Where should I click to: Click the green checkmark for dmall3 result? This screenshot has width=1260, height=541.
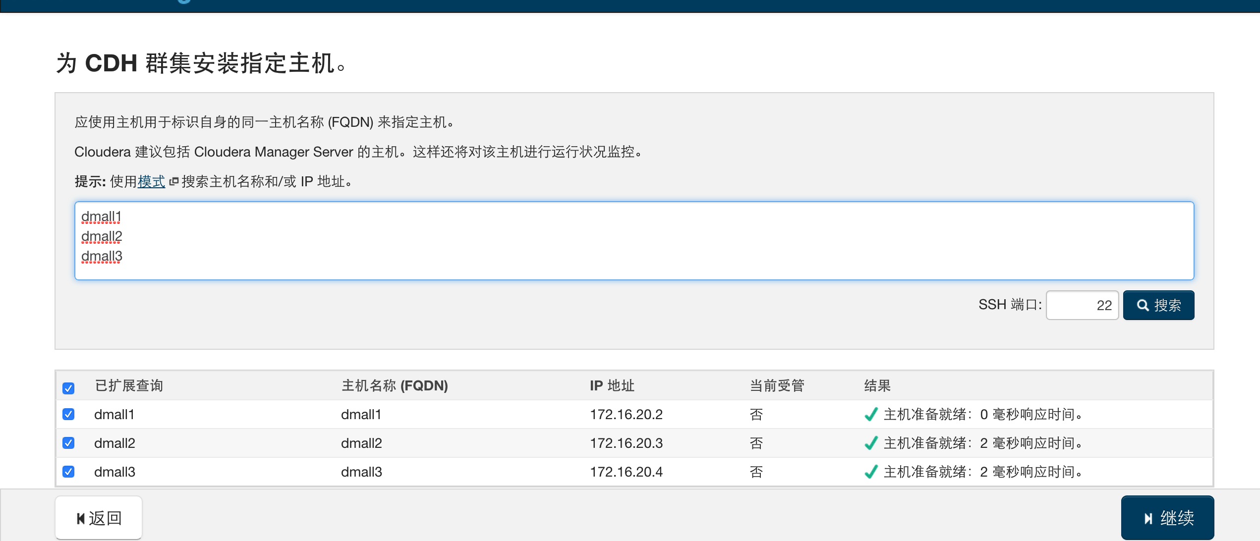coord(871,472)
